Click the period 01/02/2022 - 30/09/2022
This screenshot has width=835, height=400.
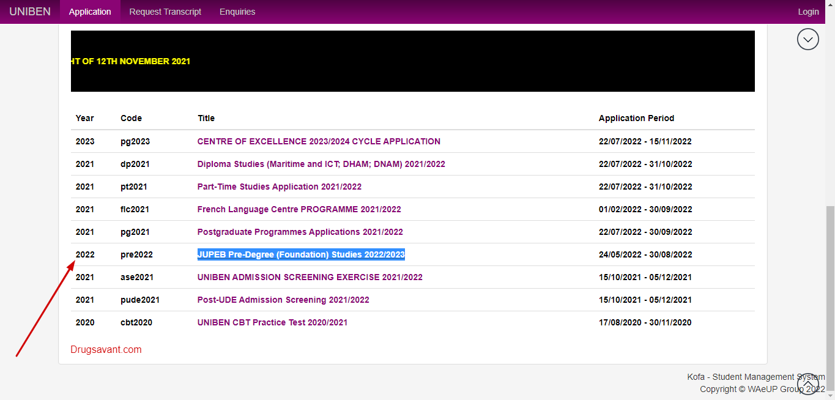(645, 209)
